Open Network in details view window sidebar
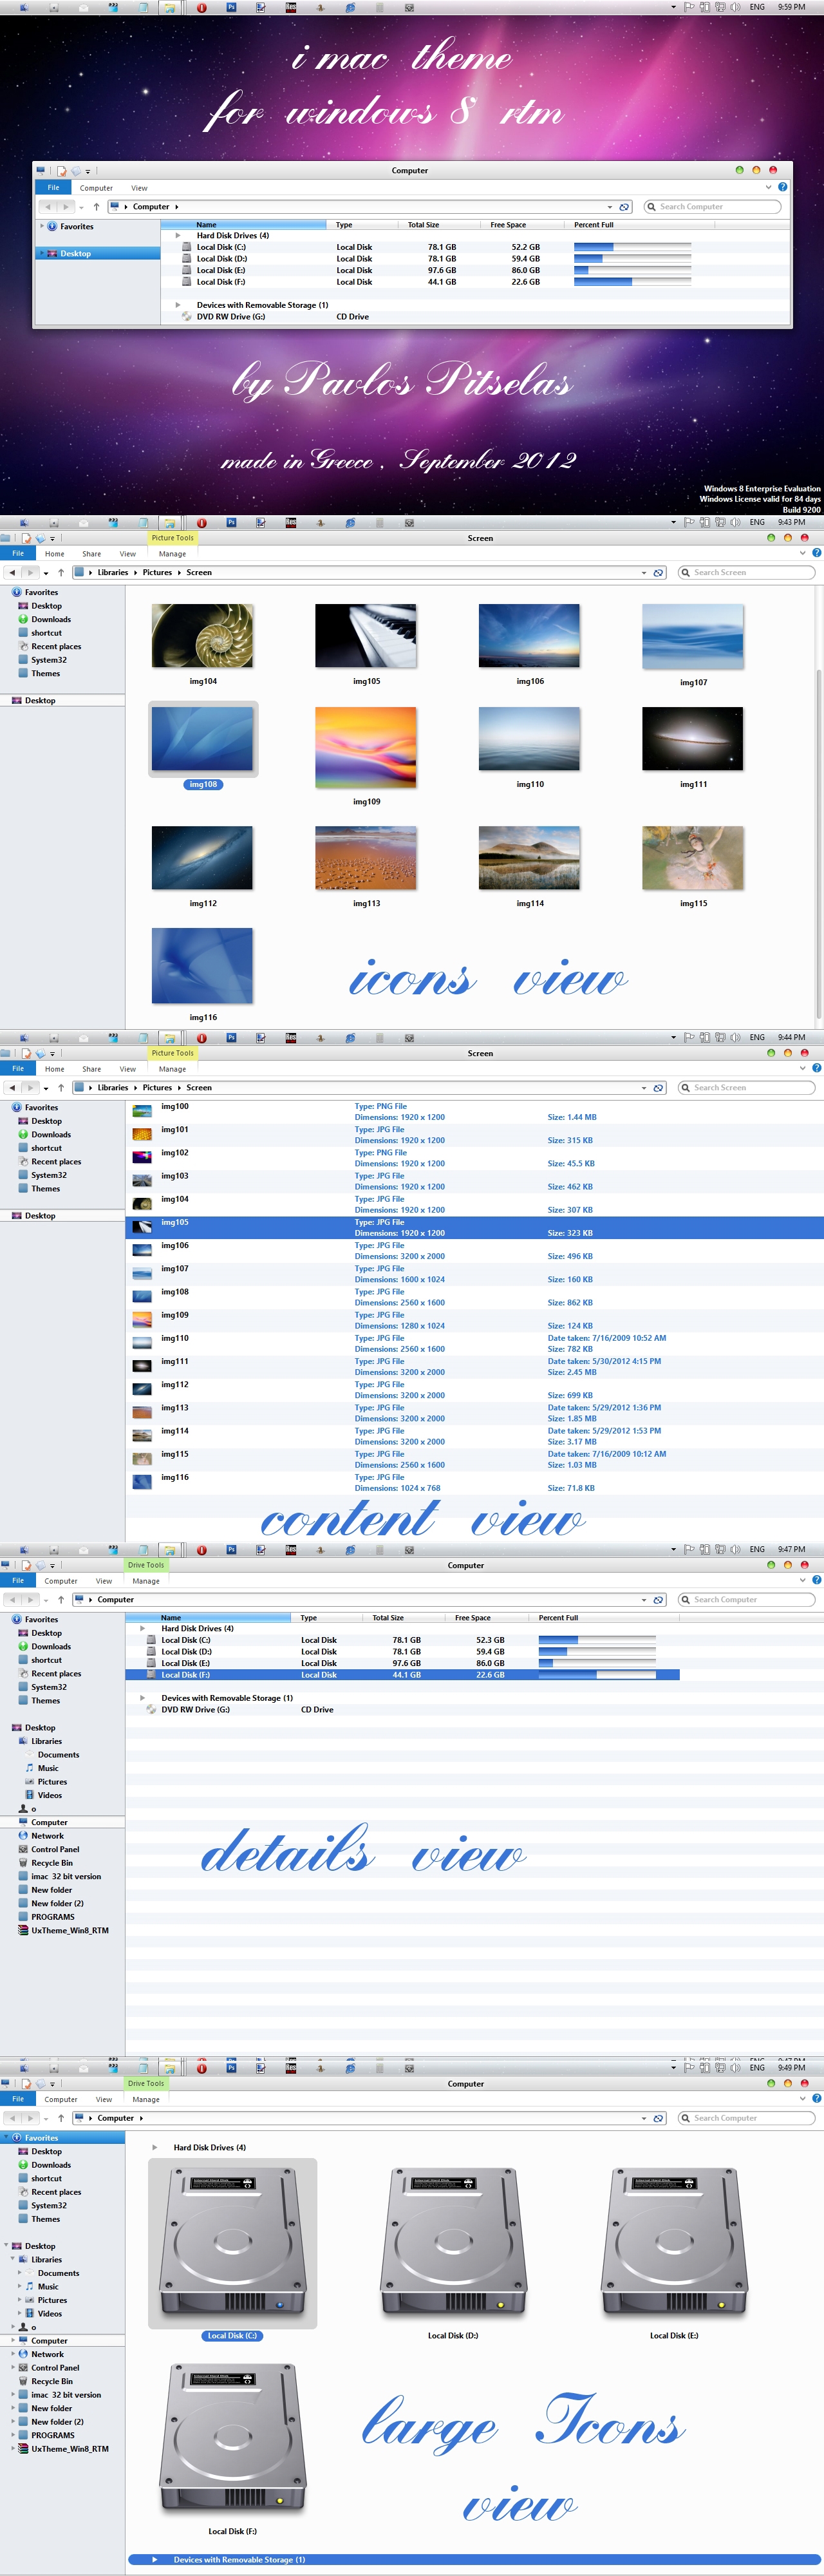Viewport: 824px width, 2576px height. pos(47,1836)
